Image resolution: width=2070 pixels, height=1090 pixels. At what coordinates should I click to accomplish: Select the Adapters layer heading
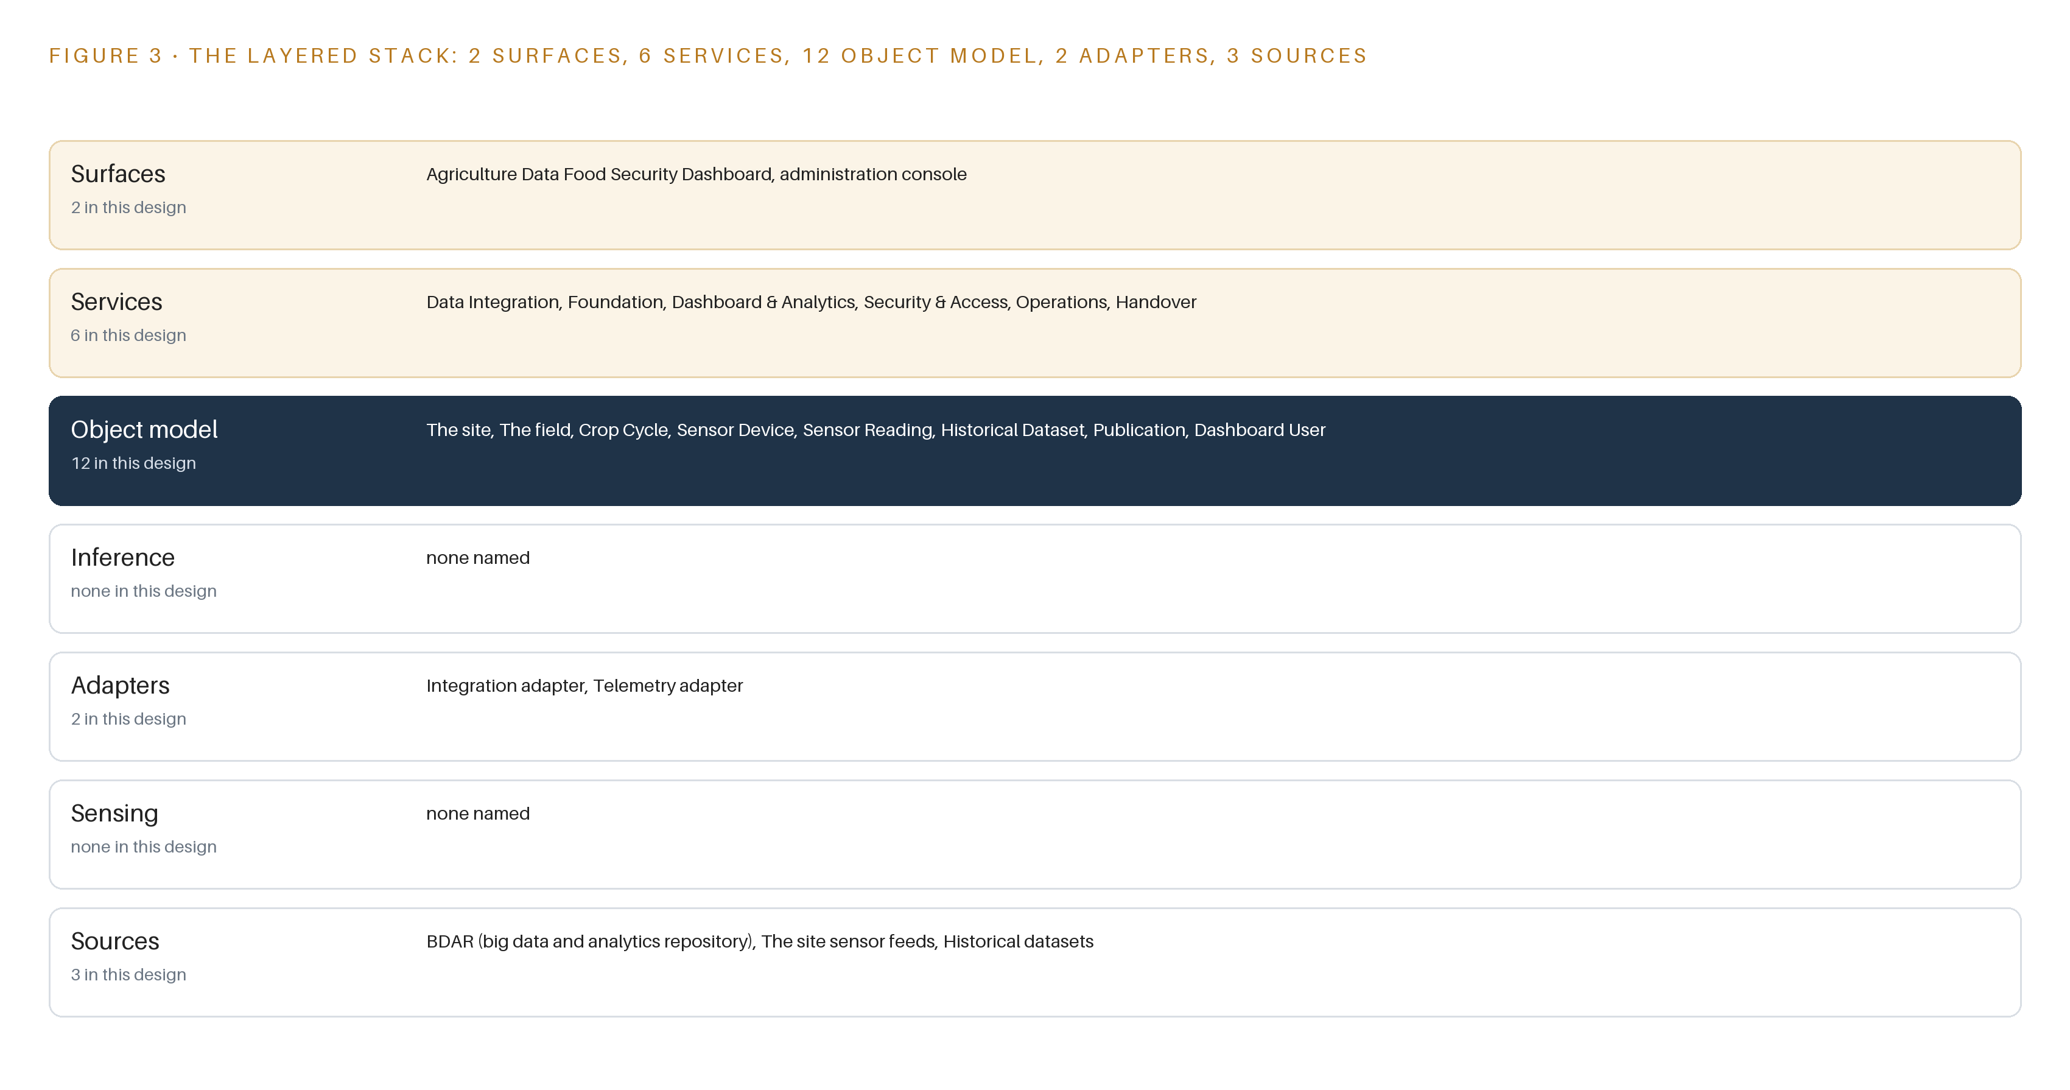(x=121, y=685)
